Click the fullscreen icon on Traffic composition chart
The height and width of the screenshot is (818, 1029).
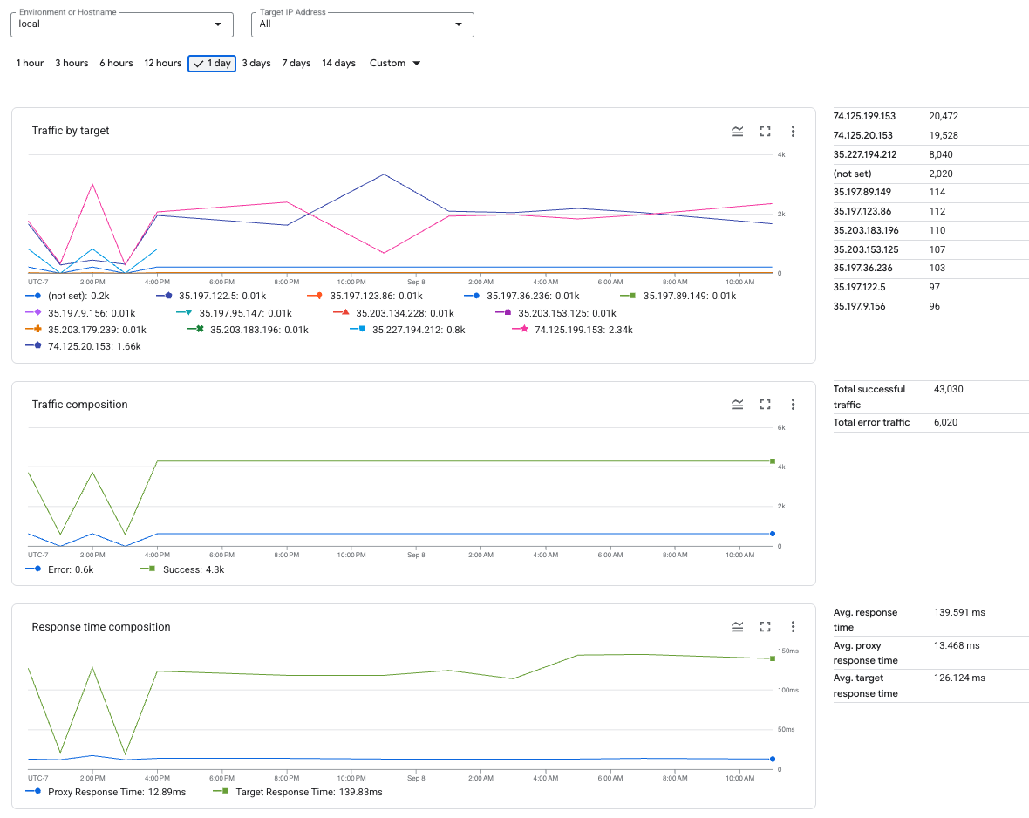(x=765, y=404)
